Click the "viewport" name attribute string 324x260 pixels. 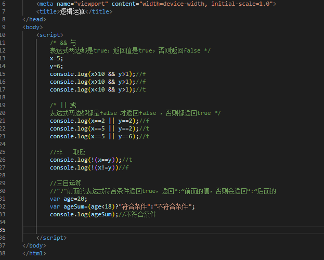coord(91,4)
